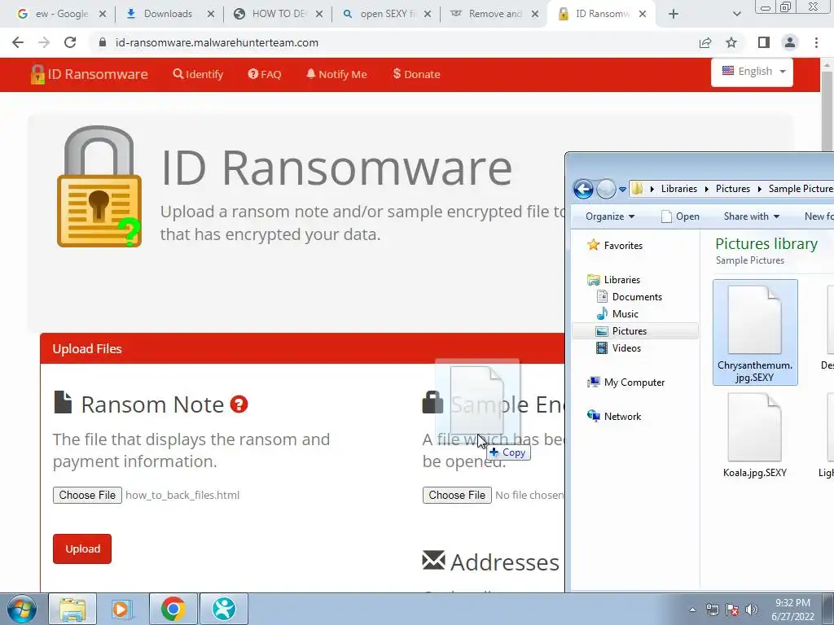Select Libraries in Explorer sidebar

614,280
